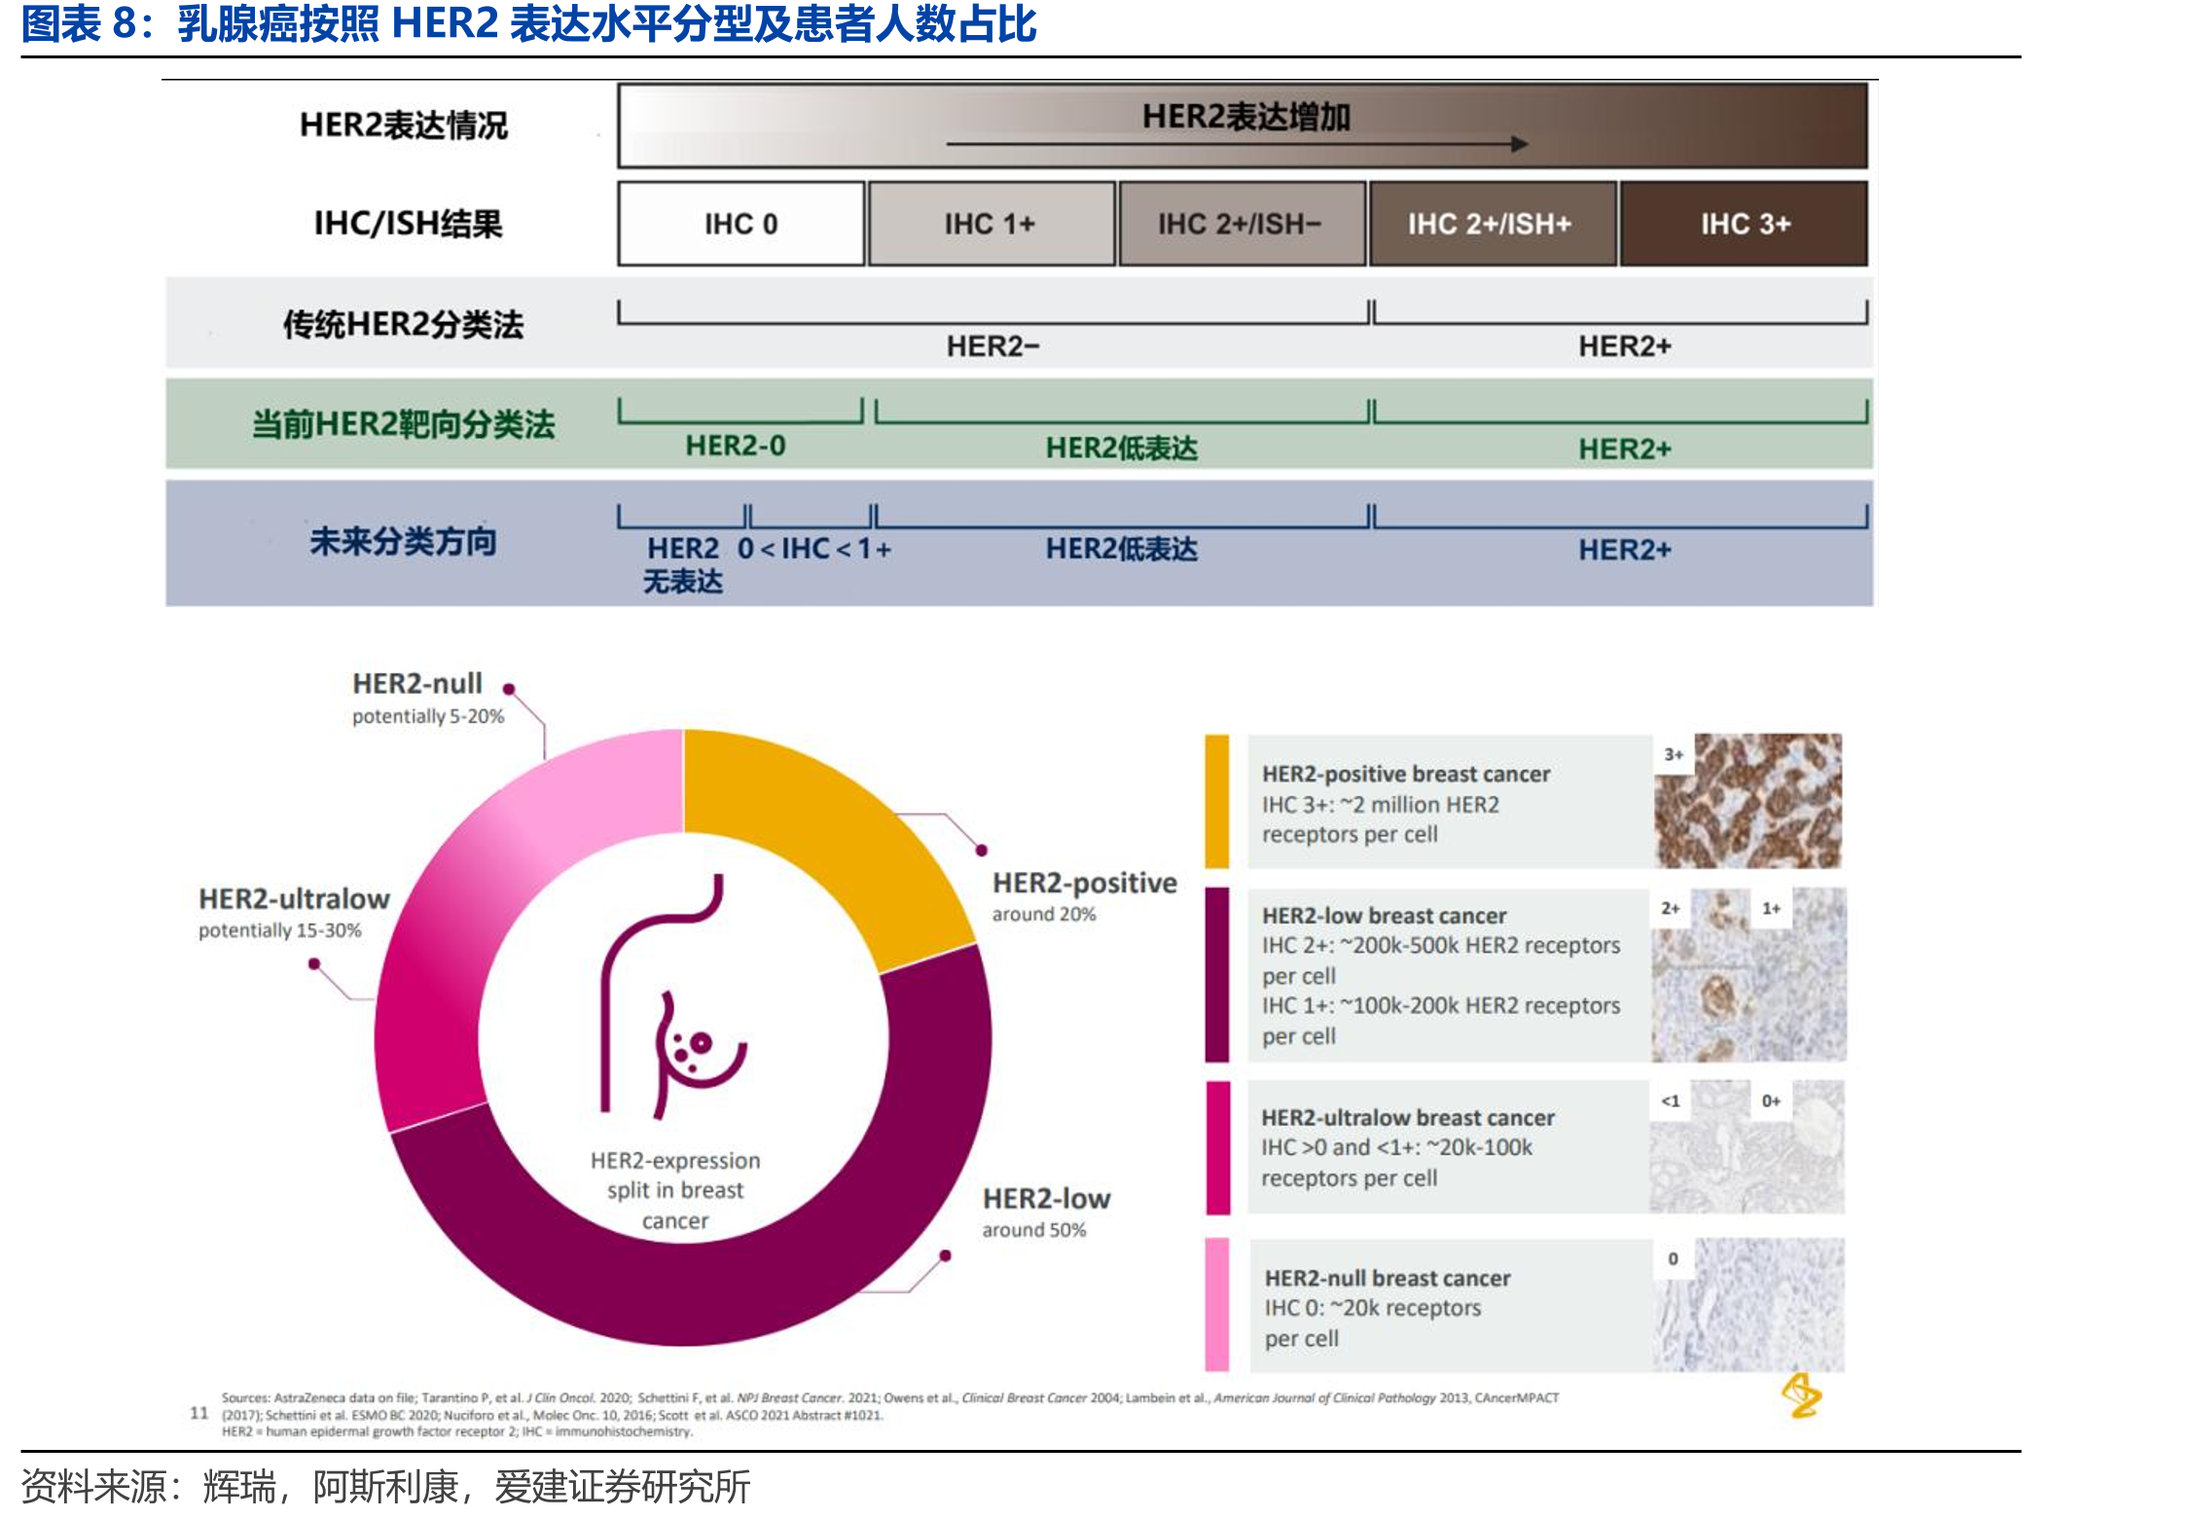Image resolution: width=2201 pixels, height=1518 pixels.
Task: Click the IHC 1+ box
Action: tap(992, 224)
